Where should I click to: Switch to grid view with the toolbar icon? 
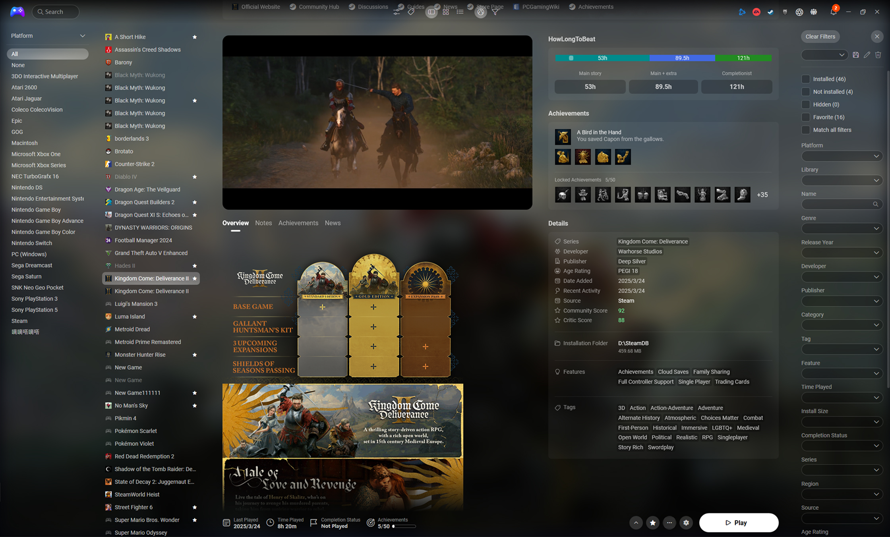[446, 12]
